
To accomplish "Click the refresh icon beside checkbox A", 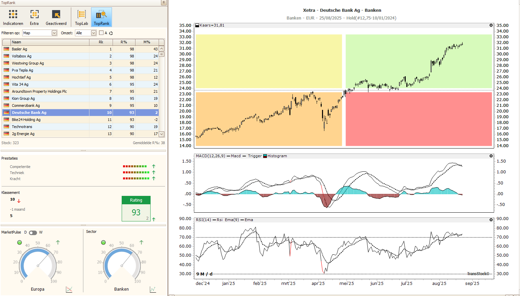I will tap(111, 33).
